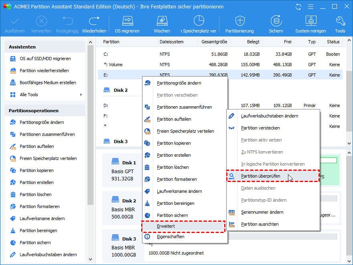
Task: Open the hamburger menu in title bar
Action: pyautogui.click(x=310, y=7)
